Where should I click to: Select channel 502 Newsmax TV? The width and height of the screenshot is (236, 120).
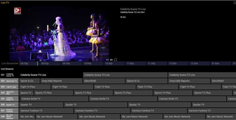pyautogui.click(x=9, y=81)
